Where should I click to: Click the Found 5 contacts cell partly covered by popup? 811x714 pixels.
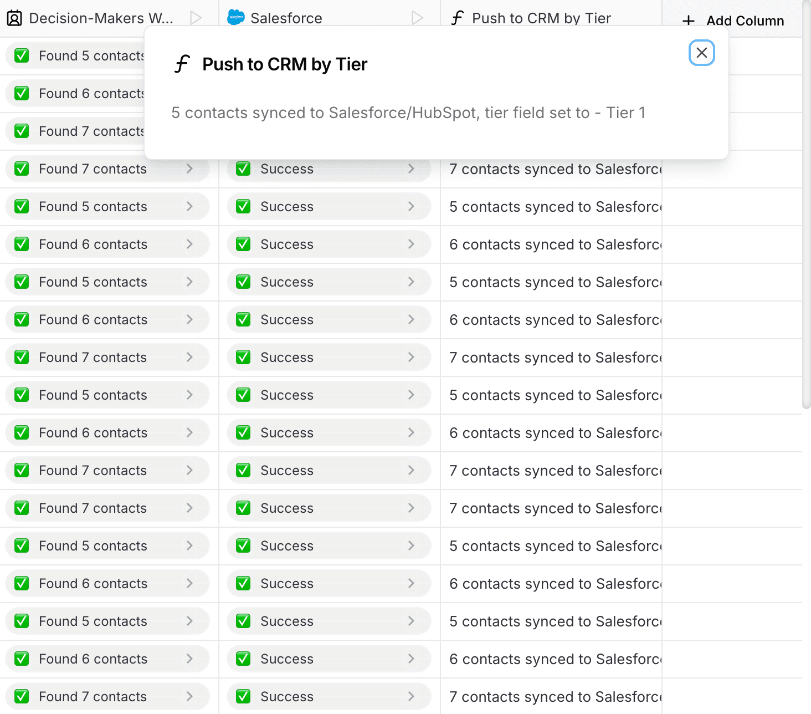pos(75,56)
